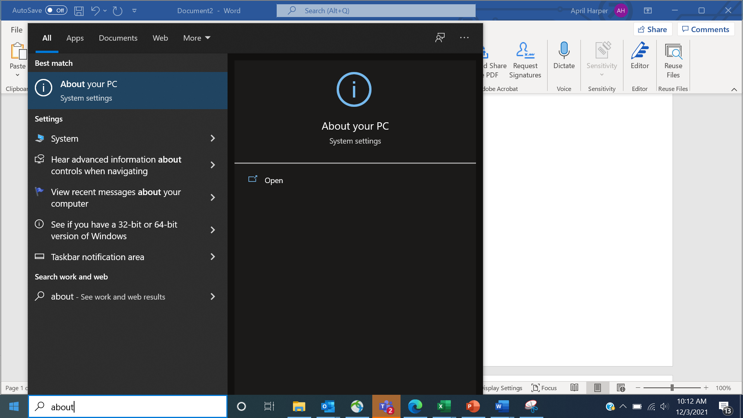Image resolution: width=743 pixels, height=418 pixels.
Task: Open the Undo history dropdown arrow
Action: tap(105, 11)
